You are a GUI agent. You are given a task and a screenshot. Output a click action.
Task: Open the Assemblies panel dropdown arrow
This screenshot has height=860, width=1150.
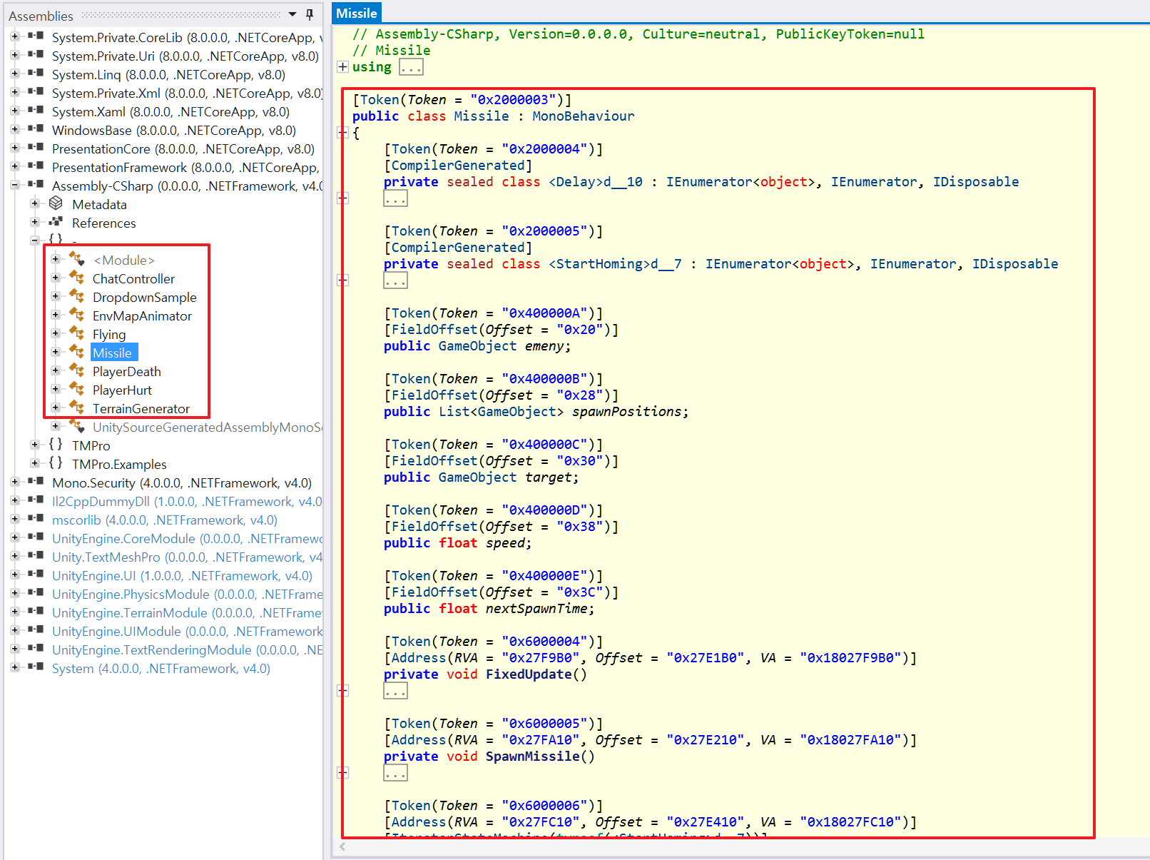[x=292, y=14]
